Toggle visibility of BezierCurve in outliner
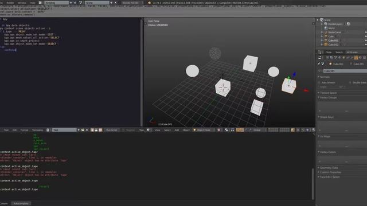Screen dimensions: 367x206 [366, 32]
